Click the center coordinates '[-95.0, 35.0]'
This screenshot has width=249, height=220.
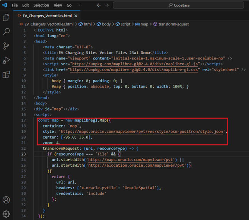(76, 137)
